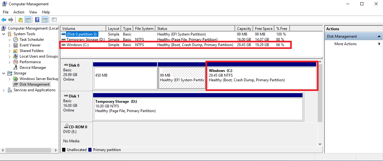
Task: Sort by the % Free column header
Action: (282, 28)
